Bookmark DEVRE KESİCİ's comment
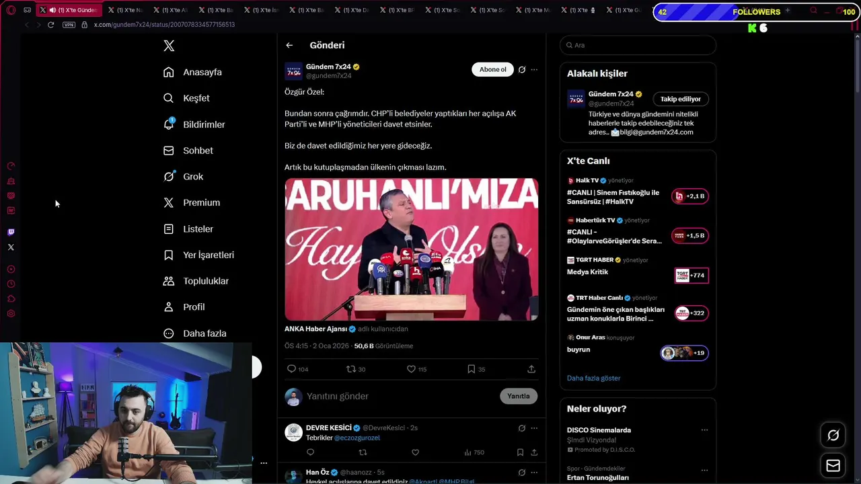This screenshot has height=484, width=861. point(520,452)
